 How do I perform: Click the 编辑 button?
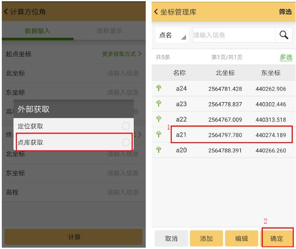[241, 239]
